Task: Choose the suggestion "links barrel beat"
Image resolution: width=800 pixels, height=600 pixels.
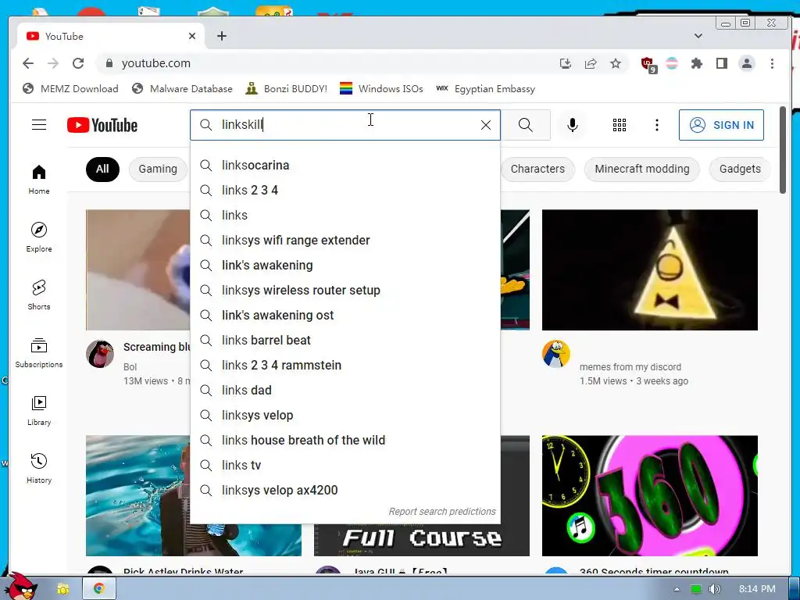Action: click(345, 341)
